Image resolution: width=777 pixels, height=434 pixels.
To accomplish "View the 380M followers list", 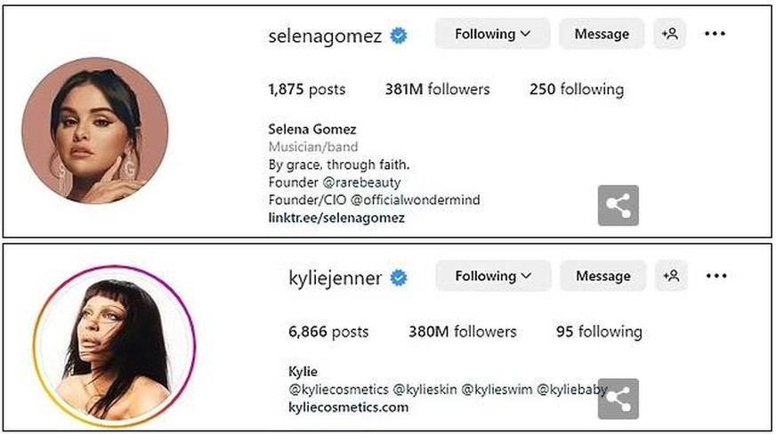I will pos(463,332).
